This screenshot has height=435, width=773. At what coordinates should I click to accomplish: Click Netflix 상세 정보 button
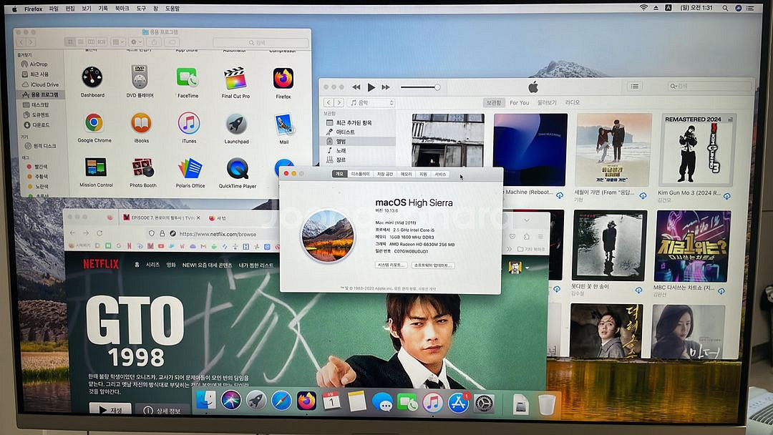(162, 410)
